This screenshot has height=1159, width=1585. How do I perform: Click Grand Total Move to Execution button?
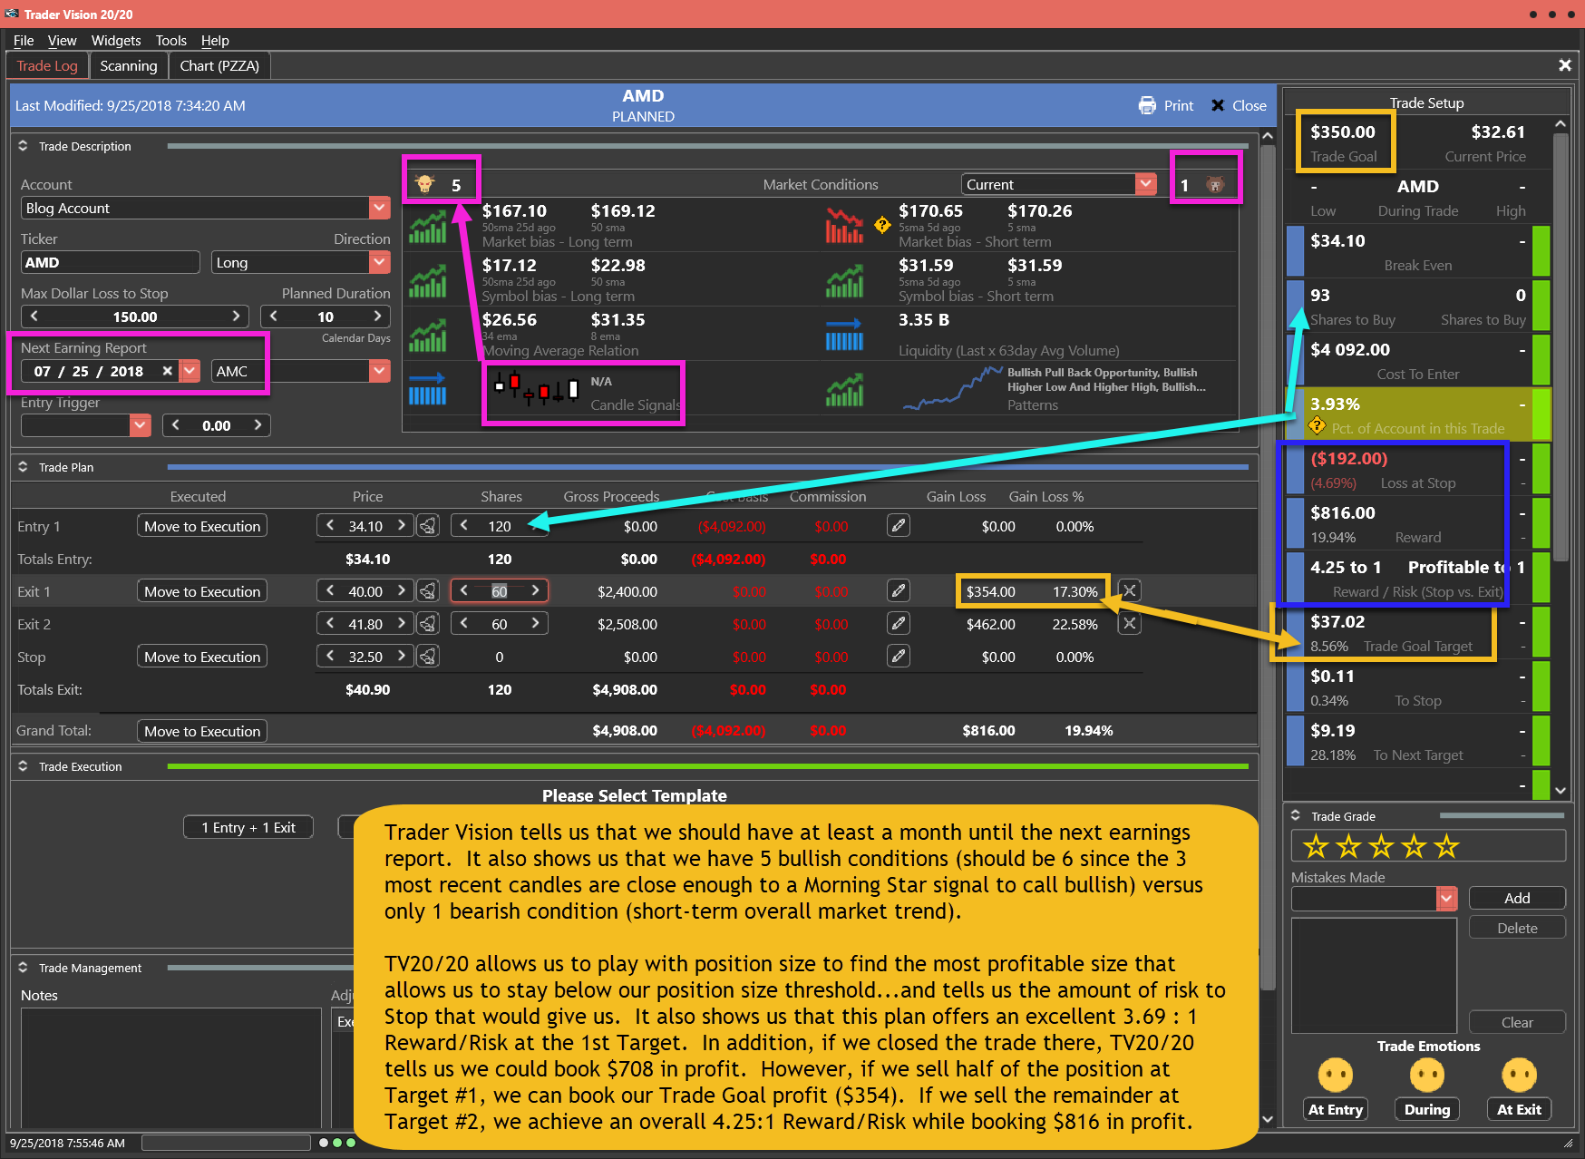coord(202,731)
